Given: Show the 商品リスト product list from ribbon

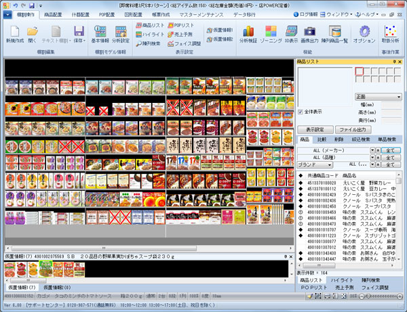Looking at the screenshot, I should pyautogui.click(x=150, y=25).
